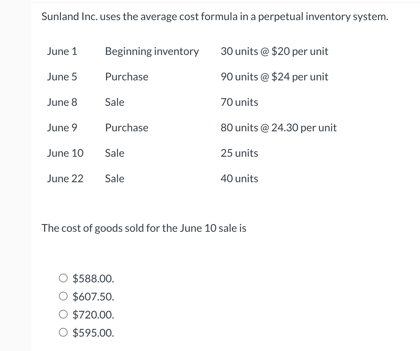Click the 80 units @ 24.30 text
Image resolution: width=420 pixels, height=351 pixels.
pyautogui.click(x=279, y=128)
